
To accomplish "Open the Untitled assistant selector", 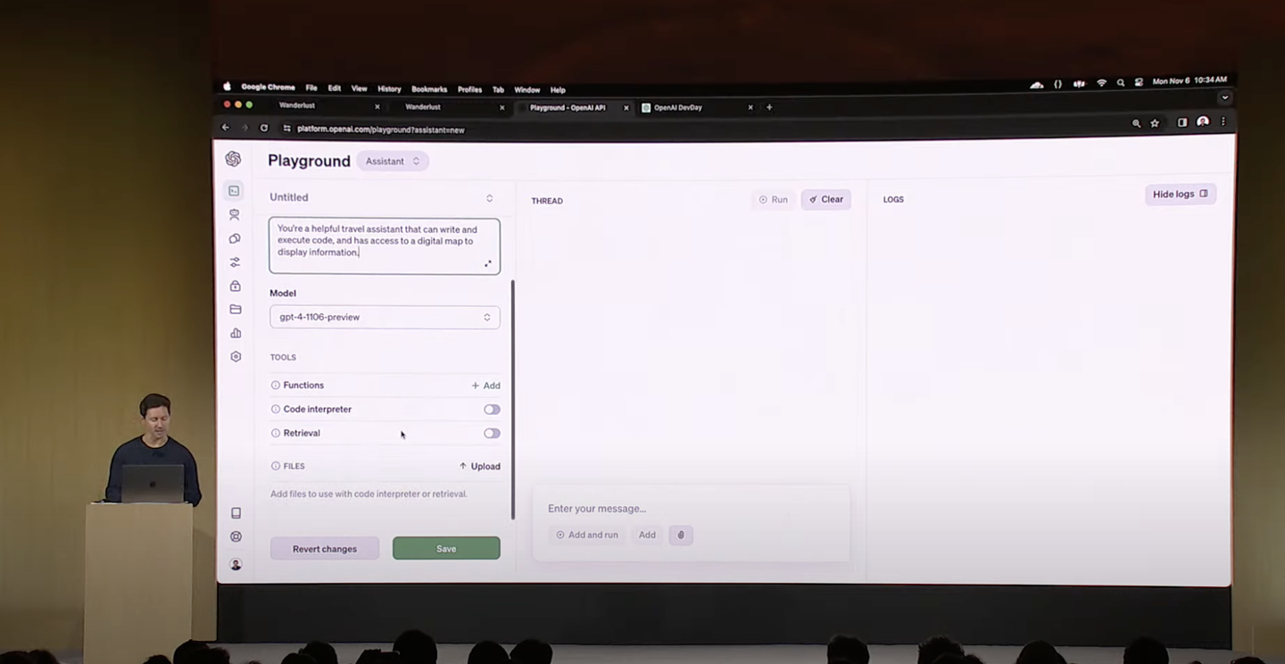I will click(x=384, y=197).
